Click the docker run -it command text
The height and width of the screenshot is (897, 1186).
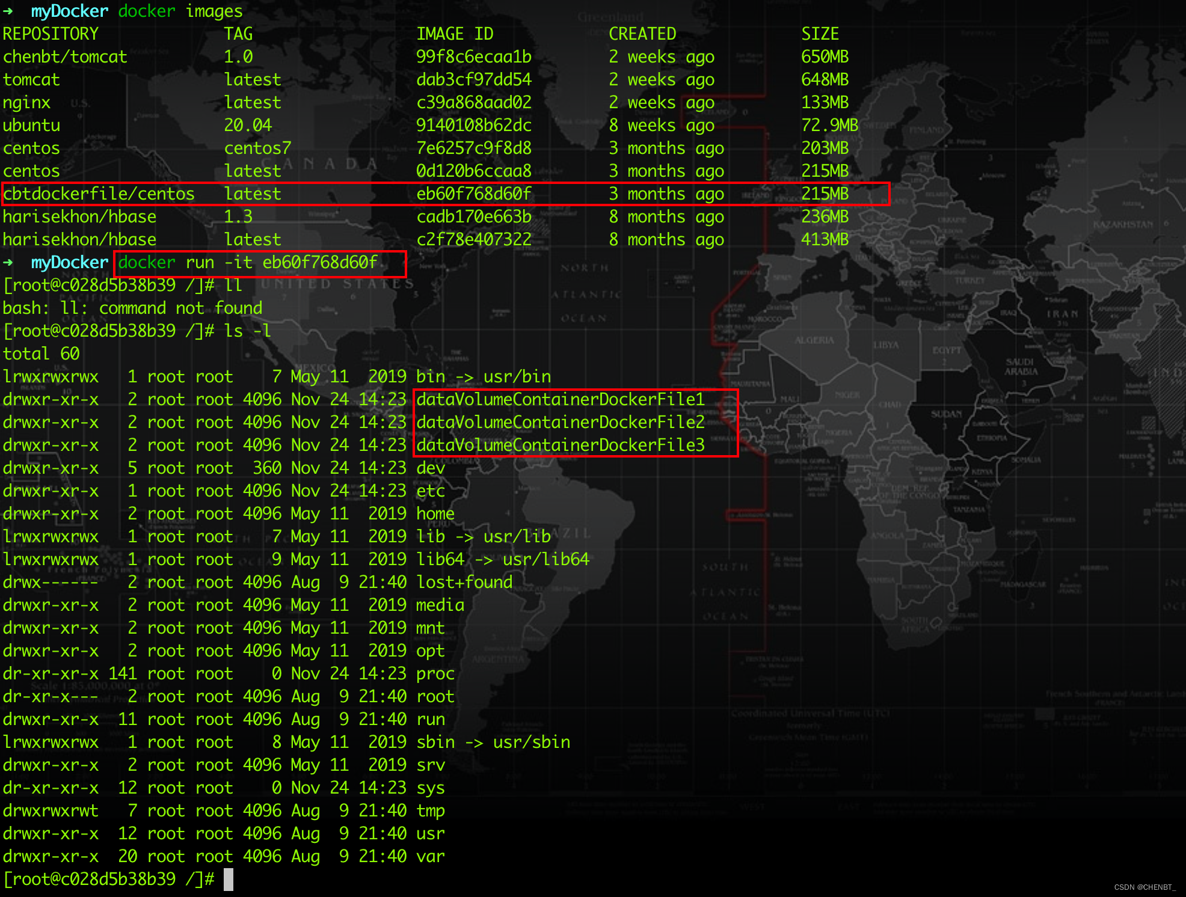point(248,262)
